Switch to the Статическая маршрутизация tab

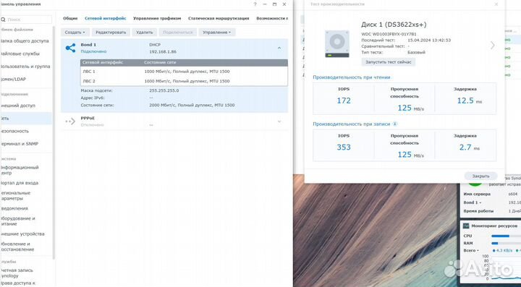pyautogui.click(x=219, y=19)
